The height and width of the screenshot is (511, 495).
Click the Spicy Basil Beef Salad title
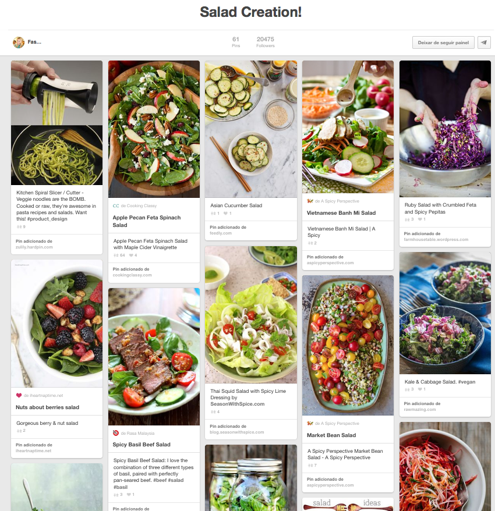[142, 445]
